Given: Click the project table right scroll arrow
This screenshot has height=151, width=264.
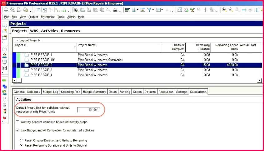Looking at the screenshot, I should click(x=259, y=80).
